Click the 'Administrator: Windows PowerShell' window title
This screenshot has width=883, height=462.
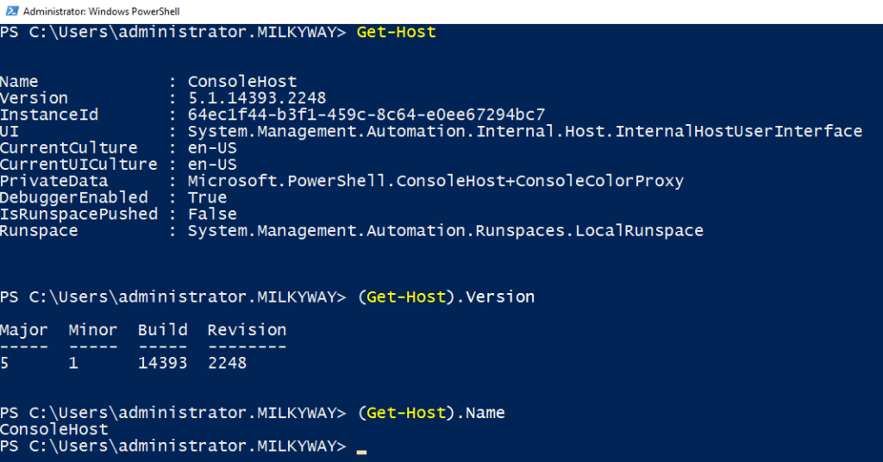pos(102,11)
